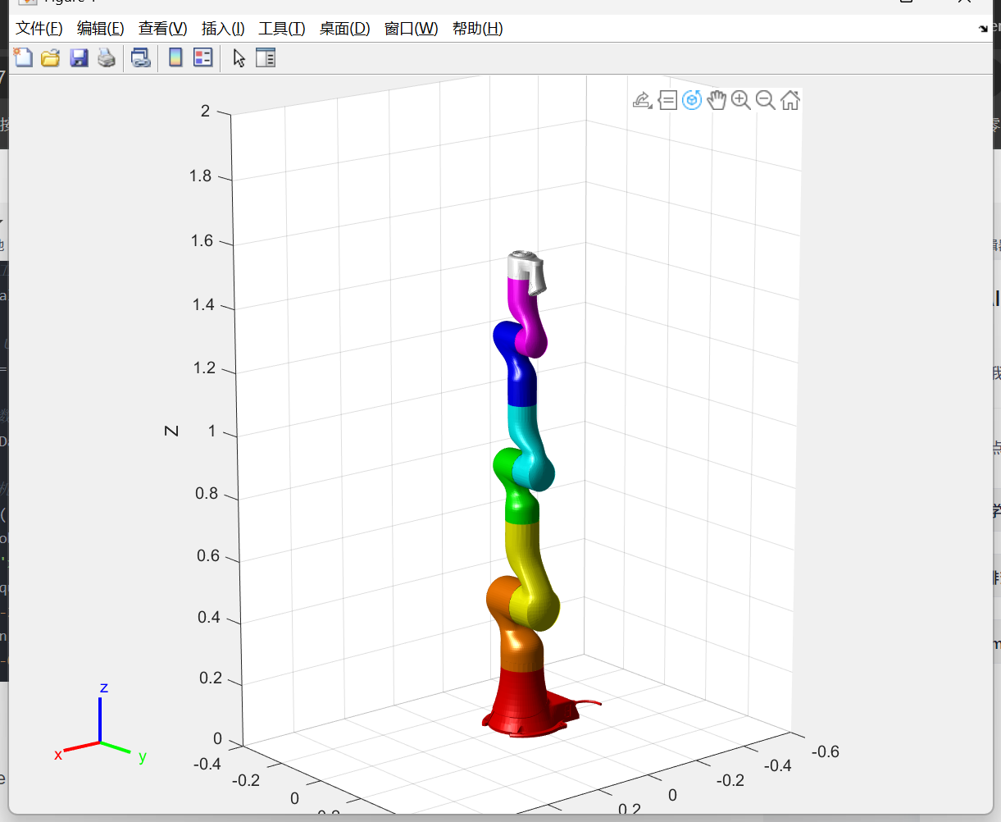The image size is (1001, 822).
Task: Open the 工具(T) menu
Action: tap(282, 29)
